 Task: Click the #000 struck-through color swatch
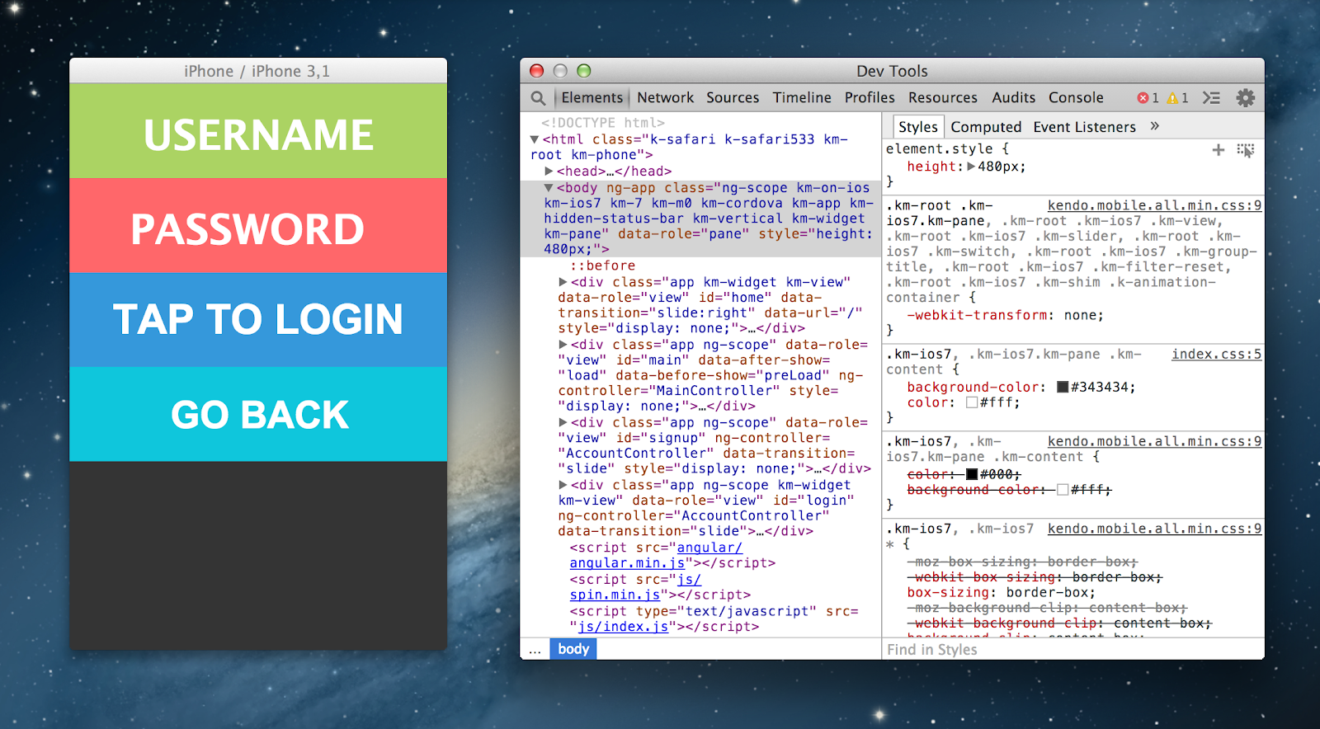tap(972, 474)
